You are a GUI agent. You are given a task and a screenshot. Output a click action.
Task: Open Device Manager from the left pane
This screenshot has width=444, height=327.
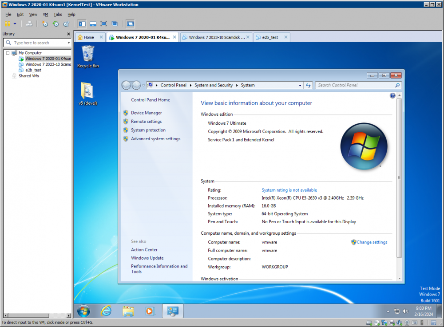point(146,113)
